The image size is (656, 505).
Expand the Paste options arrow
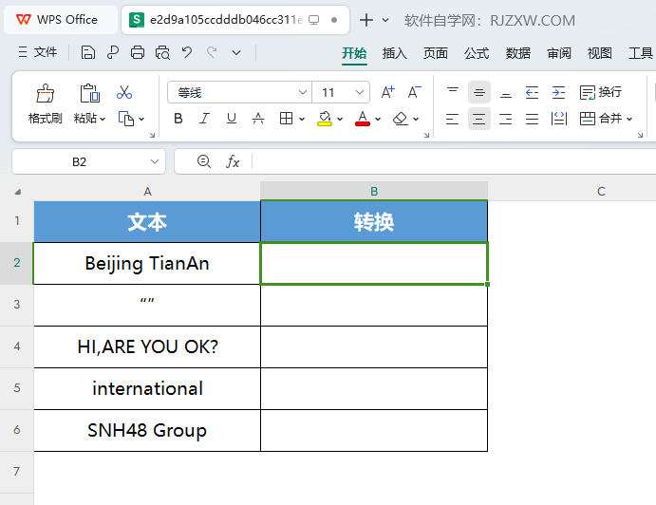pos(103,120)
